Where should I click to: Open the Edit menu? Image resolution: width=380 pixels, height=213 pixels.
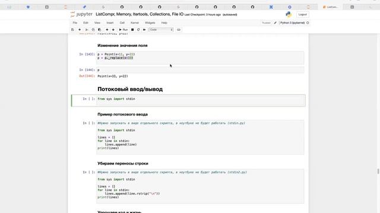(x=85, y=22)
